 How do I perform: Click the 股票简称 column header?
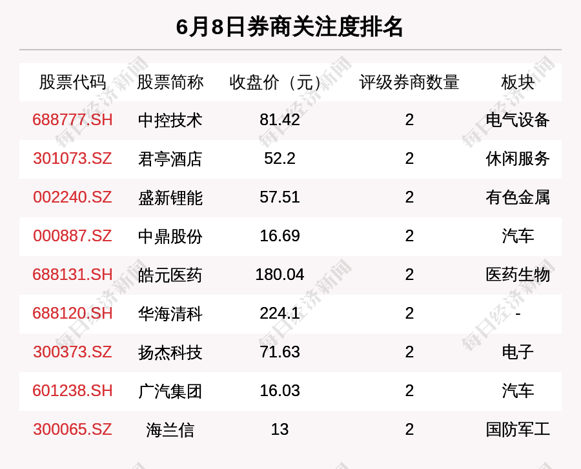tap(170, 83)
